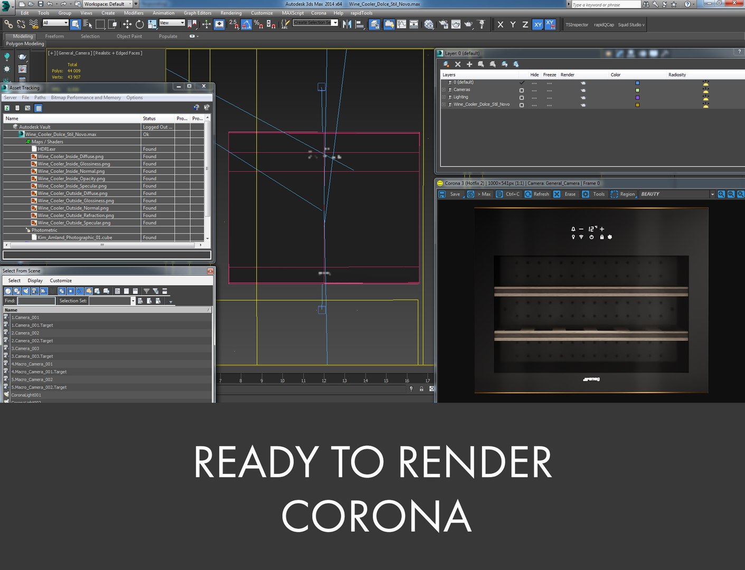Screen dimensions: 745x570
Task: Click Region button in Corona frame buffer
Action: click(623, 194)
